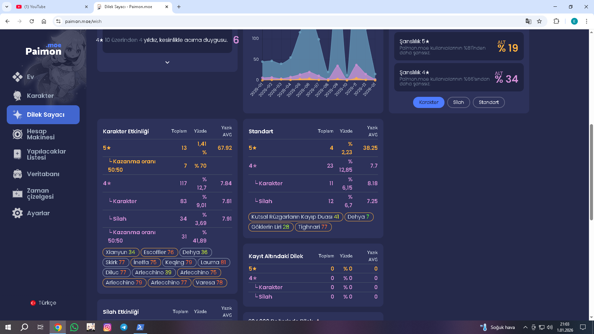Open the Chrome three-dot menu
The image size is (594, 334).
[587, 21]
